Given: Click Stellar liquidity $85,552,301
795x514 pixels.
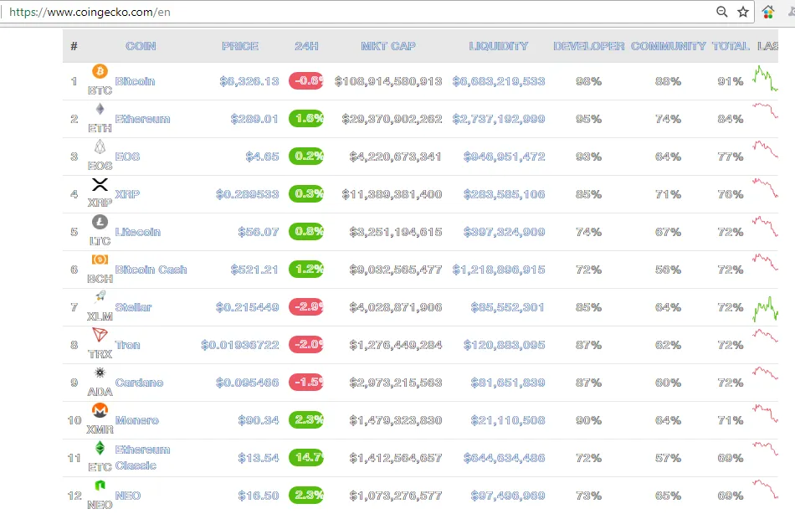Looking at the screenshot, I should (507, 307).
